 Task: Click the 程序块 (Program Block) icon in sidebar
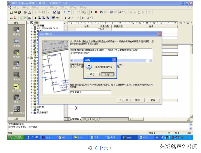16,31
